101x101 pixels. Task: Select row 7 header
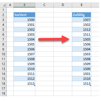coord(3,39)
